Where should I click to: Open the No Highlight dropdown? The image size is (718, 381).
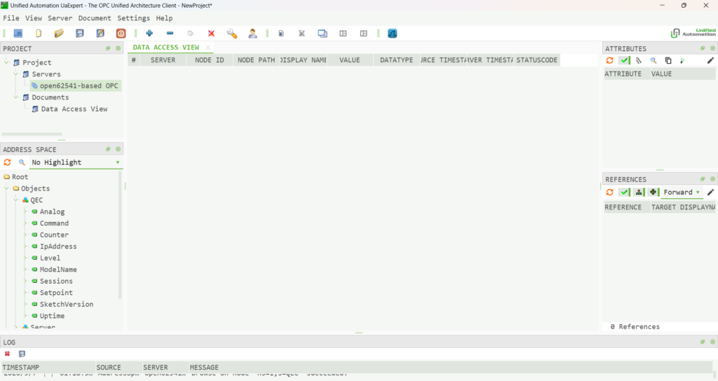tap(76, 162)
